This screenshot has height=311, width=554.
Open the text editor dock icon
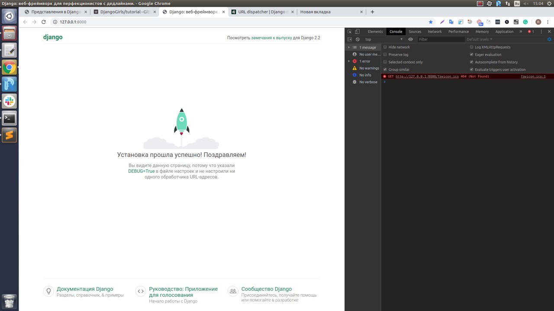9,50
